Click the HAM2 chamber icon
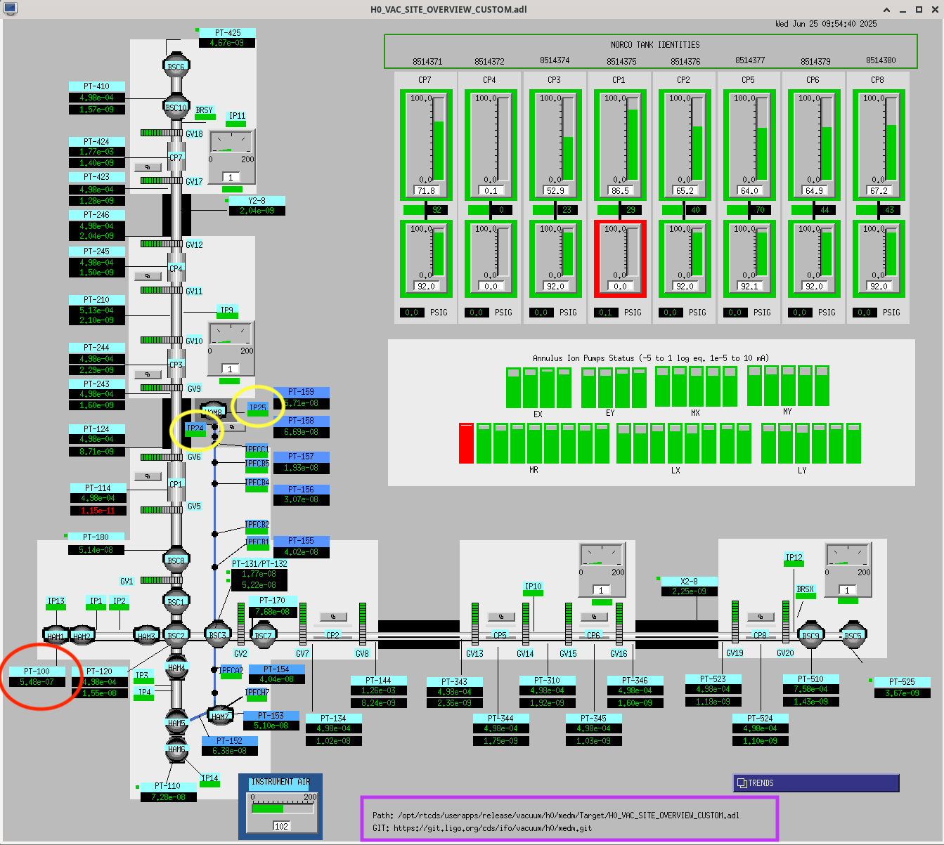The image size is (944, 845). [82, 636]
